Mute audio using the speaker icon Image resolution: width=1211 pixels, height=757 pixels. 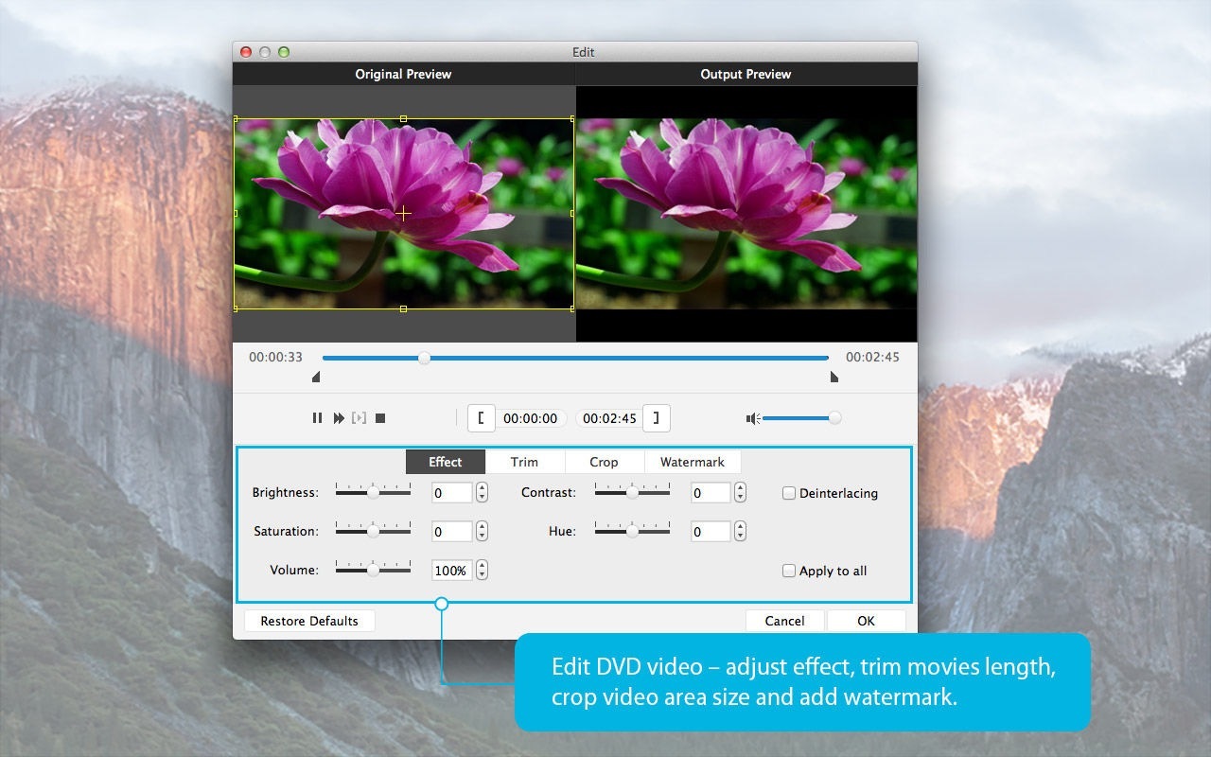click(x=752, y=418)
